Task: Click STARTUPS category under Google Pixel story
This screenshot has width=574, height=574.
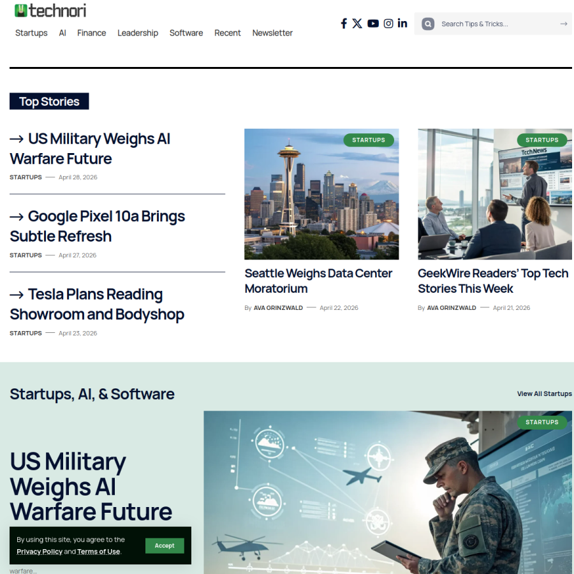Action: 26,255
